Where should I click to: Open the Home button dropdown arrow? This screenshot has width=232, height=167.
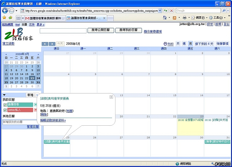tap(169, 18)
